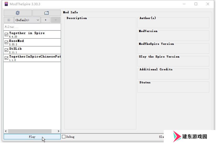Close the ModTheSpire window

(208, 4)
